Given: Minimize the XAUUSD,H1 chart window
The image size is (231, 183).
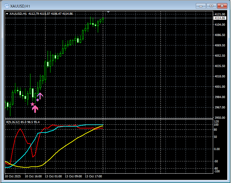Looking at the screenshot, I should pyautogui.click(x=201, y=6).
